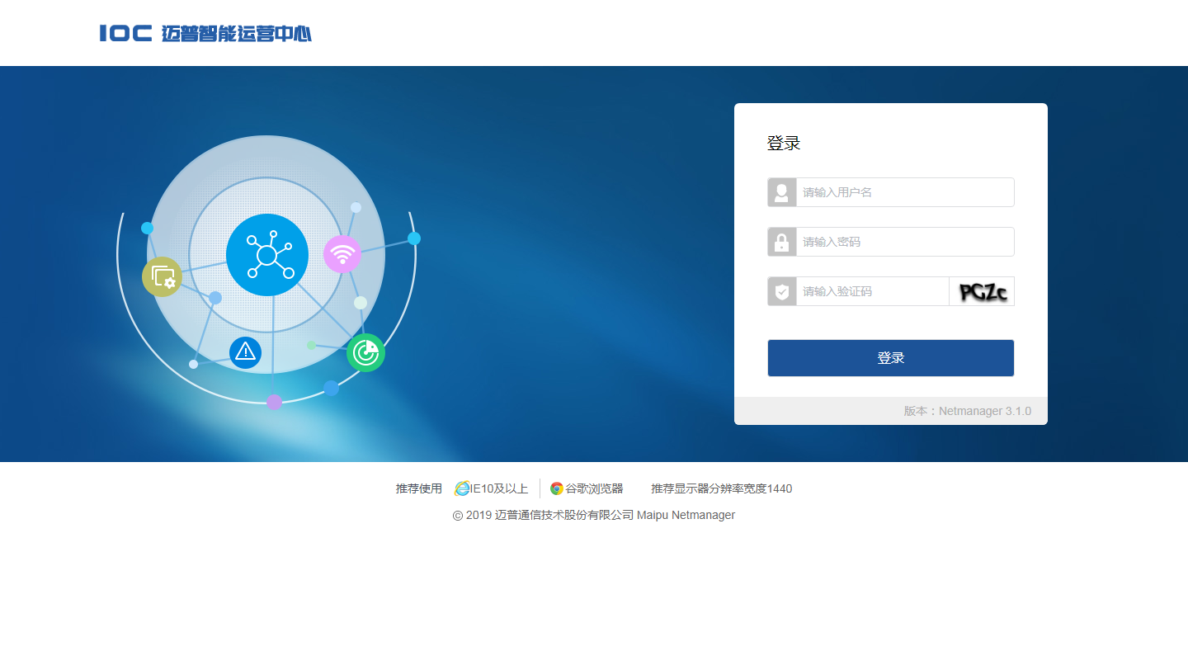1188x651 pixels.
Task: Click the blue 登录 login button
Action: coord(891,358)
